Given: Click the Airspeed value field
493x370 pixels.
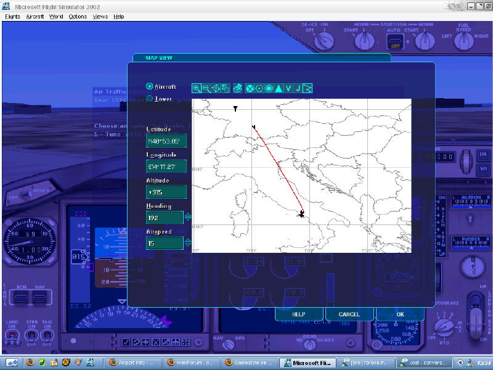Looking at the screenshot, I should tap(165, 243).
